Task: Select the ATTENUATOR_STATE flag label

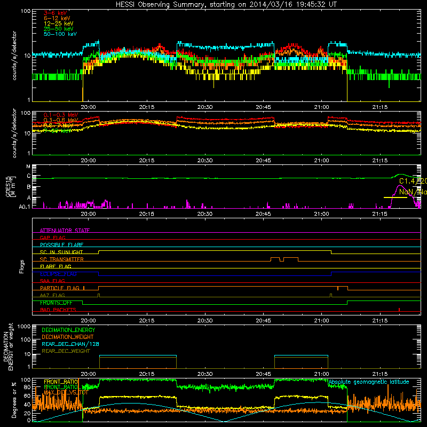Action: 65,231
